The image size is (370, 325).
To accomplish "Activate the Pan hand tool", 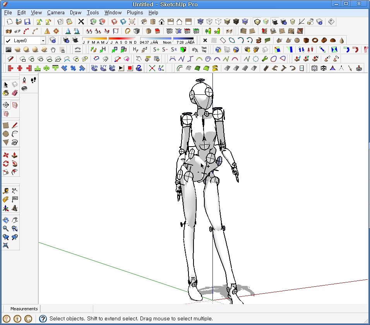I will pos(15,220).
